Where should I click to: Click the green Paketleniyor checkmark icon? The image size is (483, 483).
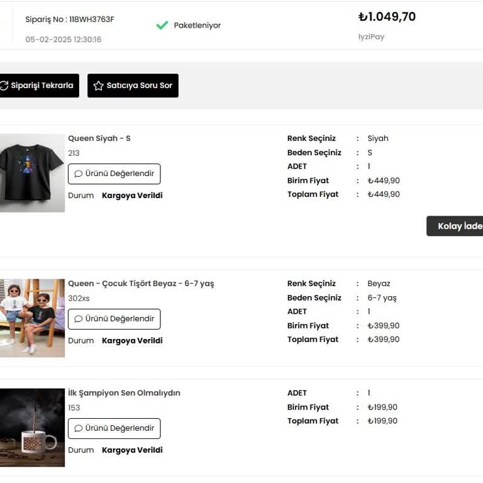(162, 25)
